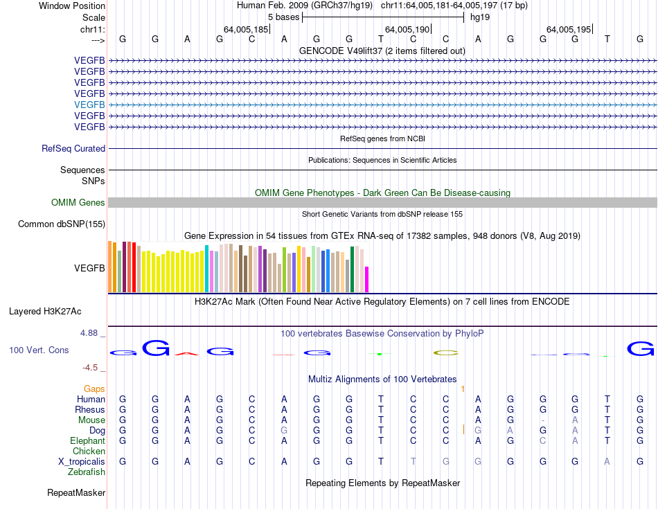The height and width of the screenshot is (509, 658).
Task: Click the GENCODE V49lift37 track title
Action: coord(382,51)
